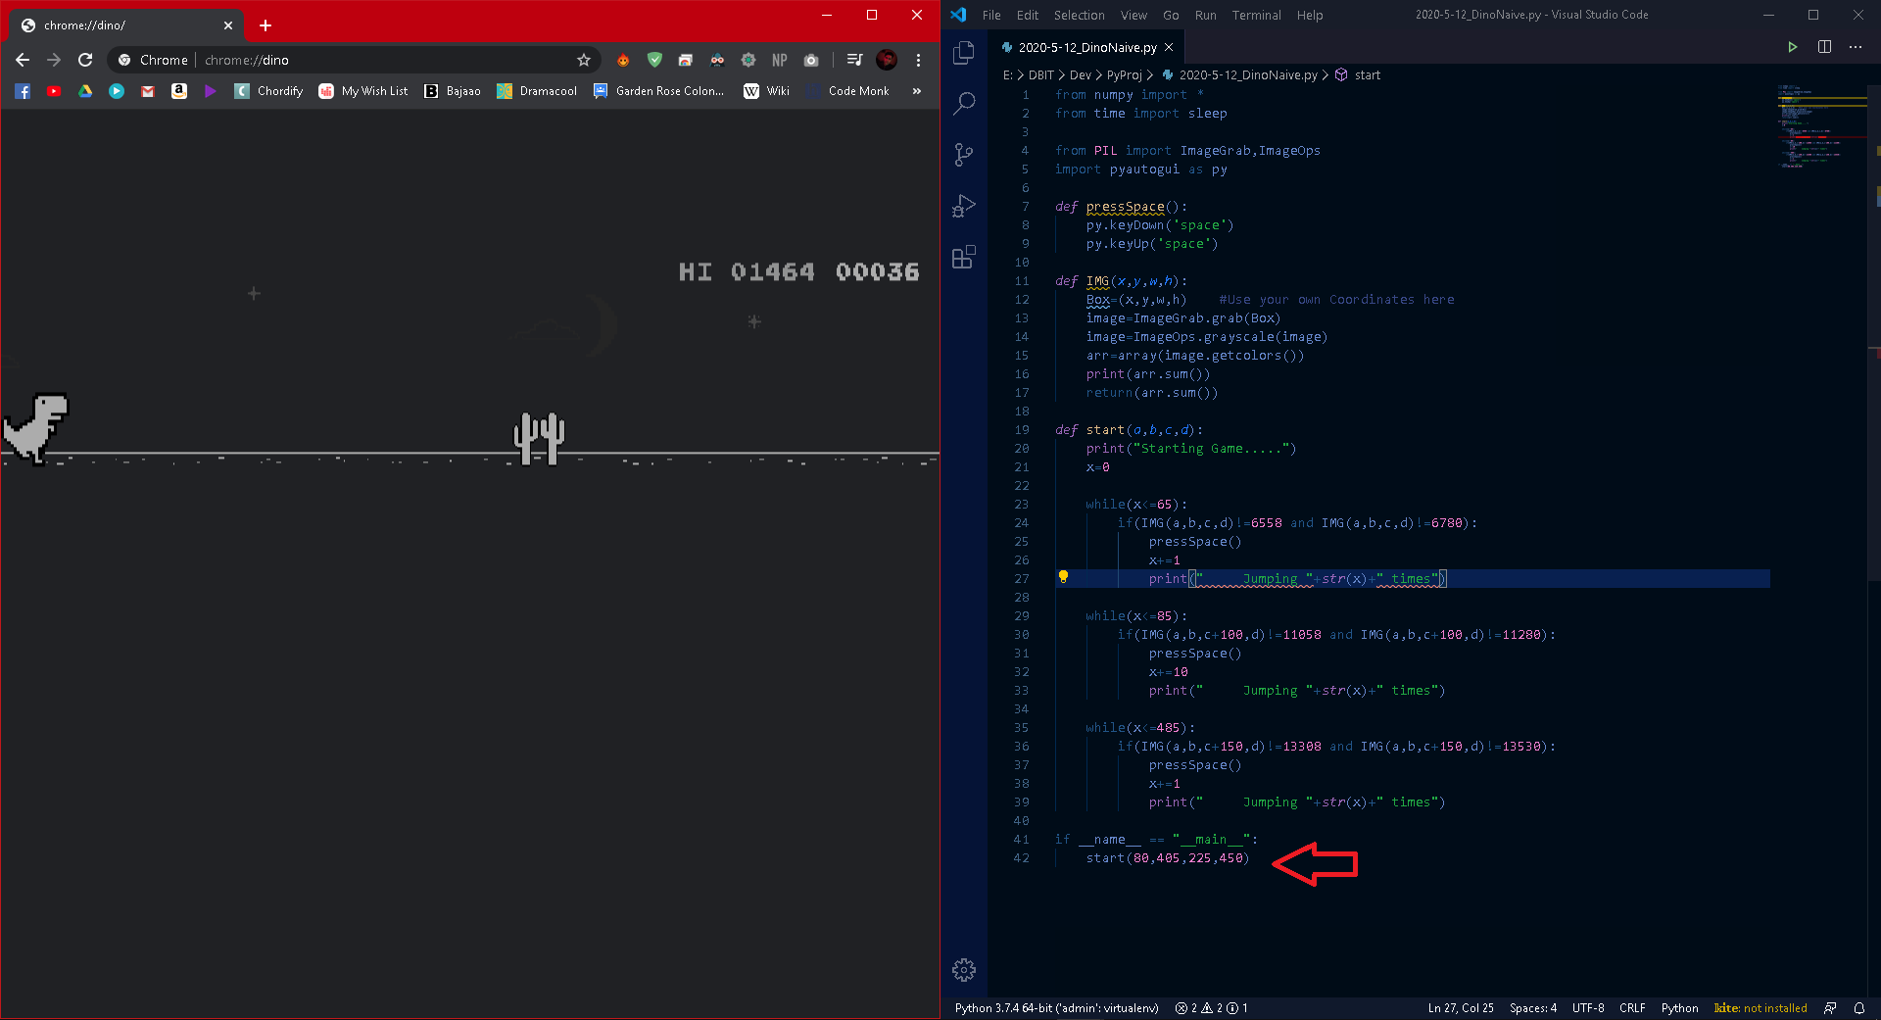Open the Code Monk bookmark
This screenshot has height=1020, width=1881.
click(x=847, y=91)
